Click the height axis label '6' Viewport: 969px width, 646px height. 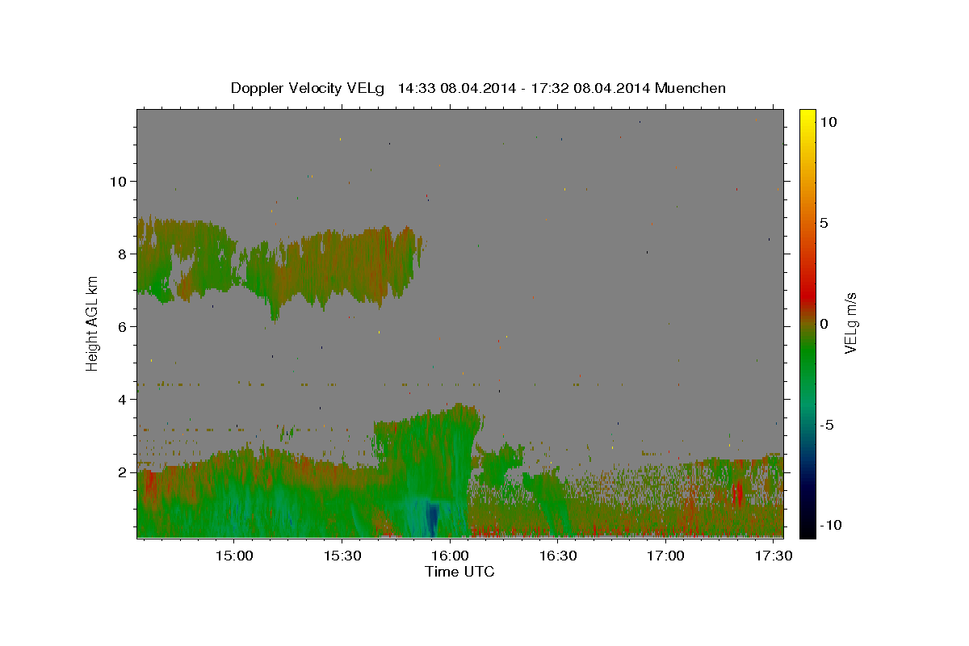[x=123, y=326]
